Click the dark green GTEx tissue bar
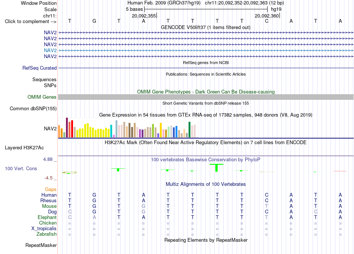This screenshot has width=354, height=254. 189,130
